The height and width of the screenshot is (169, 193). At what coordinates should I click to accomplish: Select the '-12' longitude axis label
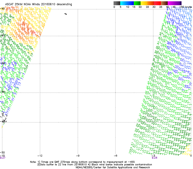click(x=40, y=156)
